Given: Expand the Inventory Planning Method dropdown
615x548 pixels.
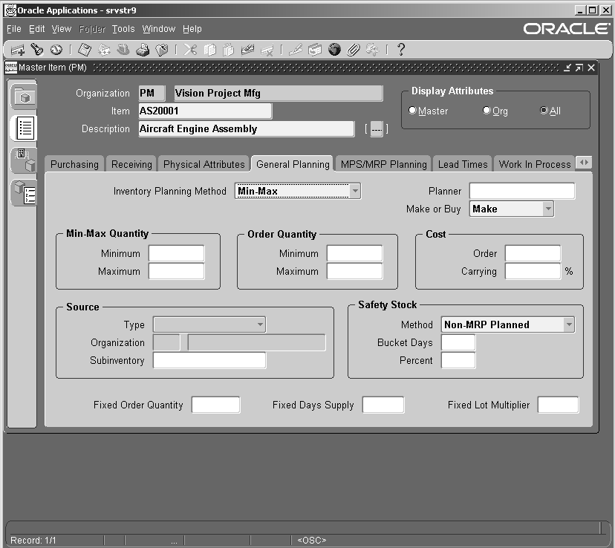Looking at the screenshot, I should 355,192.
